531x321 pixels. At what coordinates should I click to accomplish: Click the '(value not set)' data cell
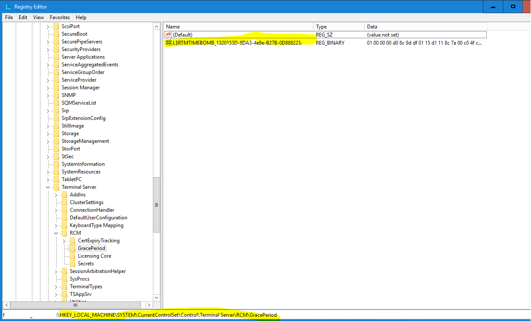coord(383,34)
